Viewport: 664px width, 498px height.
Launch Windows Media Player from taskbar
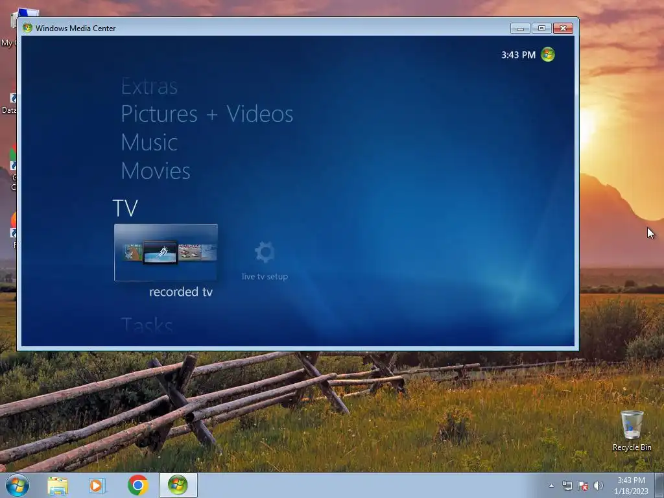(97, 486)
